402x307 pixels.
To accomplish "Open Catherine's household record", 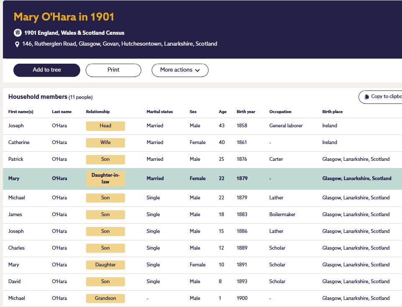I will pyautogui.click(x=19, y=142).
